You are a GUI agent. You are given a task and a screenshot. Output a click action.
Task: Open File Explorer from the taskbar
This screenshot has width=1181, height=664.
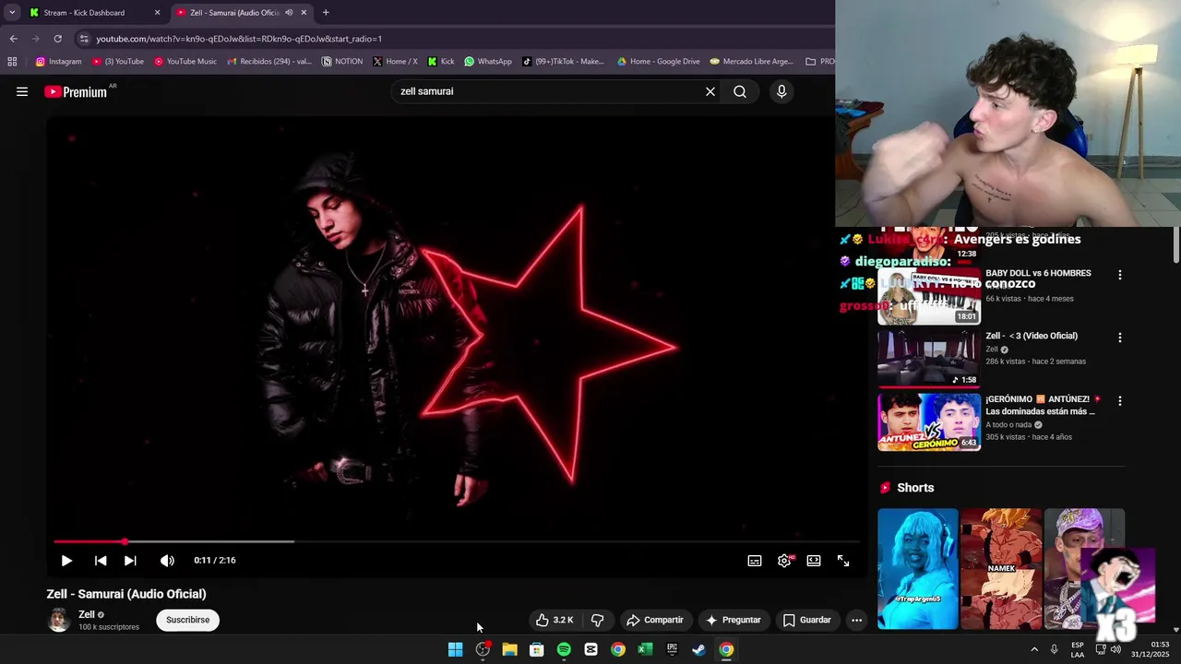(x=509, y=649)
